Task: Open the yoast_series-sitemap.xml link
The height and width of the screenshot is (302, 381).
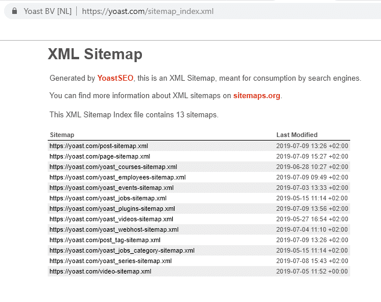Action: (111, 261)
